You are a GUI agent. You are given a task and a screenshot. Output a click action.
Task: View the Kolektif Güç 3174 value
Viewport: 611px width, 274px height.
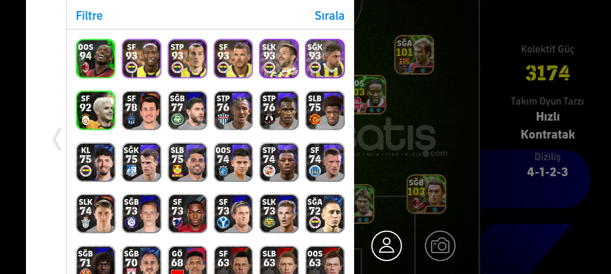click(x=547, y=72)
